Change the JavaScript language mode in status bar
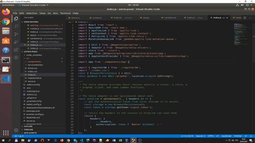The image size is (255, 143). click(226, 136)
